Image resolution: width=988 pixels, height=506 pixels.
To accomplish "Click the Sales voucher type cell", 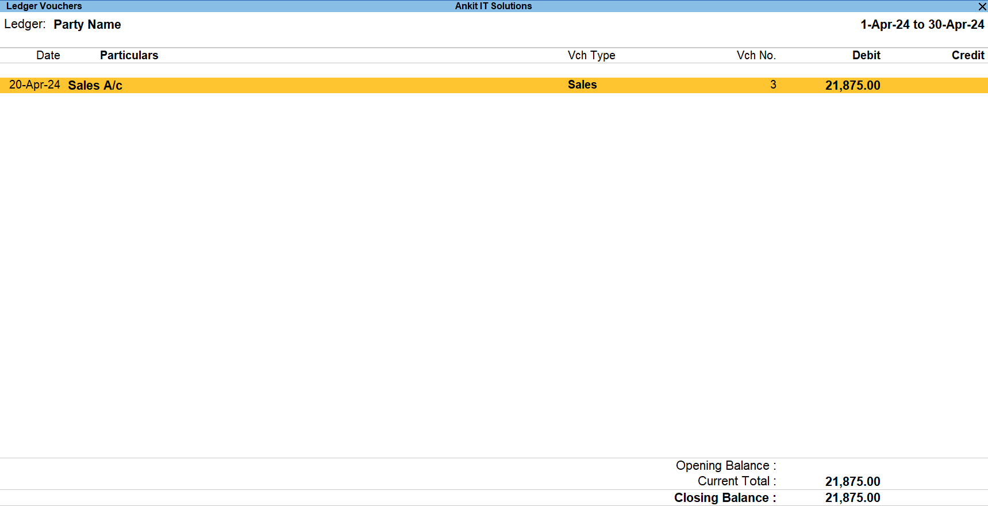I will tap(582, 85).
